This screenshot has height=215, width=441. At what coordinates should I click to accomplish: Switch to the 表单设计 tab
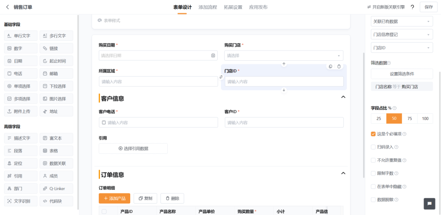(x=182, y=7)
